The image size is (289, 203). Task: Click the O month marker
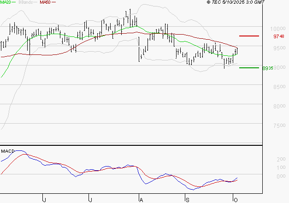pyautogui.click(x=236, y=200)
